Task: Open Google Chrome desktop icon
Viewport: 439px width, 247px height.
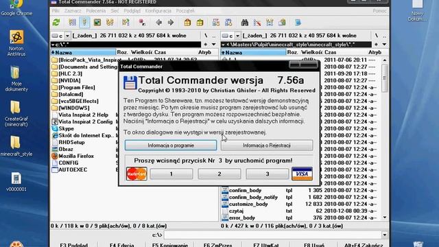Action: (16, 8)
